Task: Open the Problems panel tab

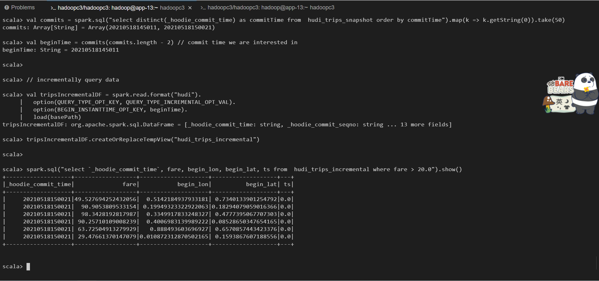Action: point(23,7)
